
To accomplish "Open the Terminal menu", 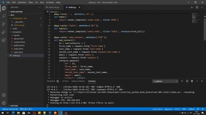I will pos(50,2).
